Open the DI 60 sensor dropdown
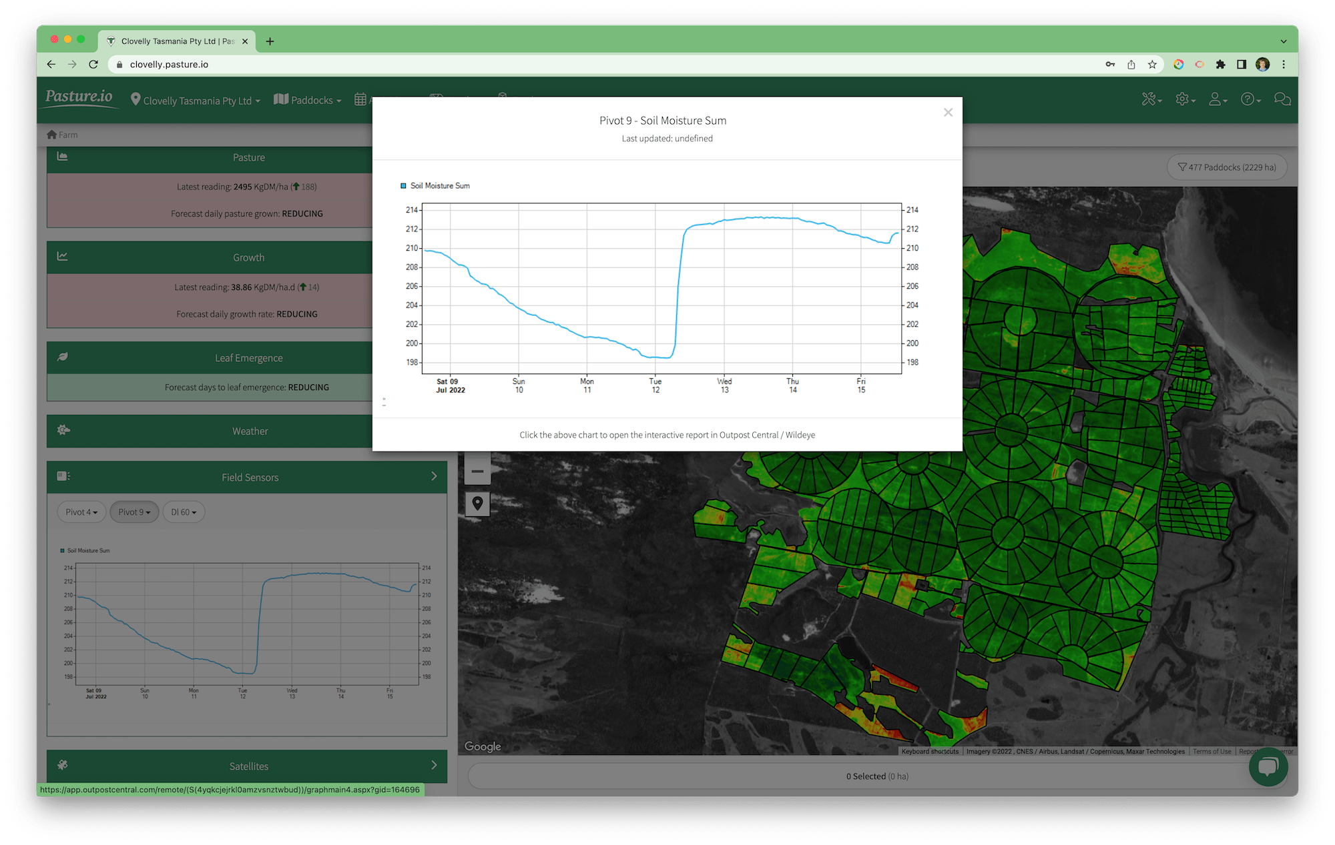This screenshot has width=1335, height=845. [184, 512]
